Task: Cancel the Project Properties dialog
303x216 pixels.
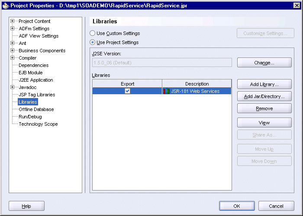Action: coord(276,206)
